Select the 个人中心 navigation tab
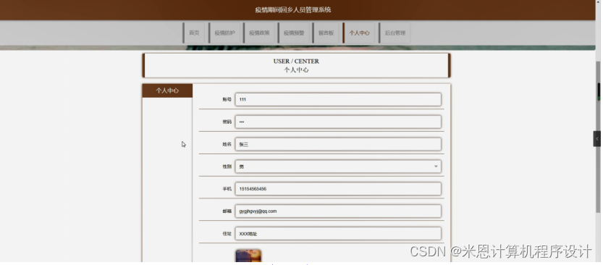 pyautogui.click(x=359, y=33)
